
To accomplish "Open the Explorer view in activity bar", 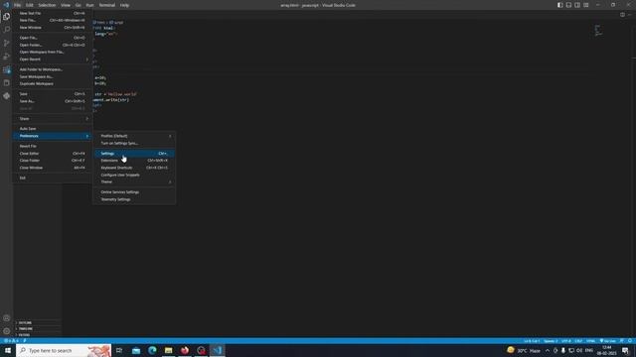I will click(7, 17).
